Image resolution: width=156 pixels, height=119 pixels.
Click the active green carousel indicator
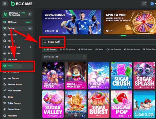(x=123, y=36)
